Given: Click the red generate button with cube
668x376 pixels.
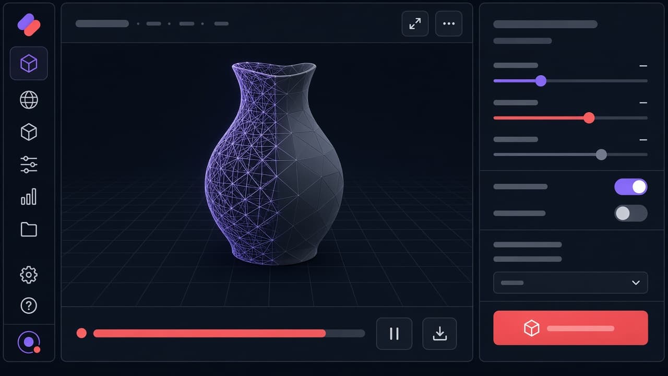Looking at the screenshot, I should pyautogui.click(x=570, y=328).
